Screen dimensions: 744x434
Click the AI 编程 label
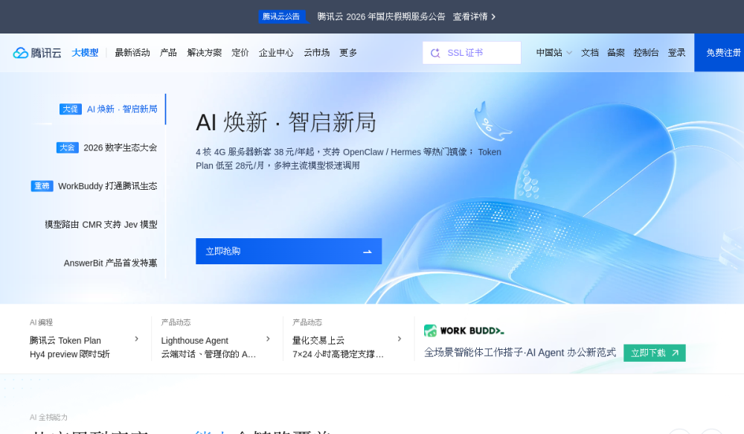point(41,322)
